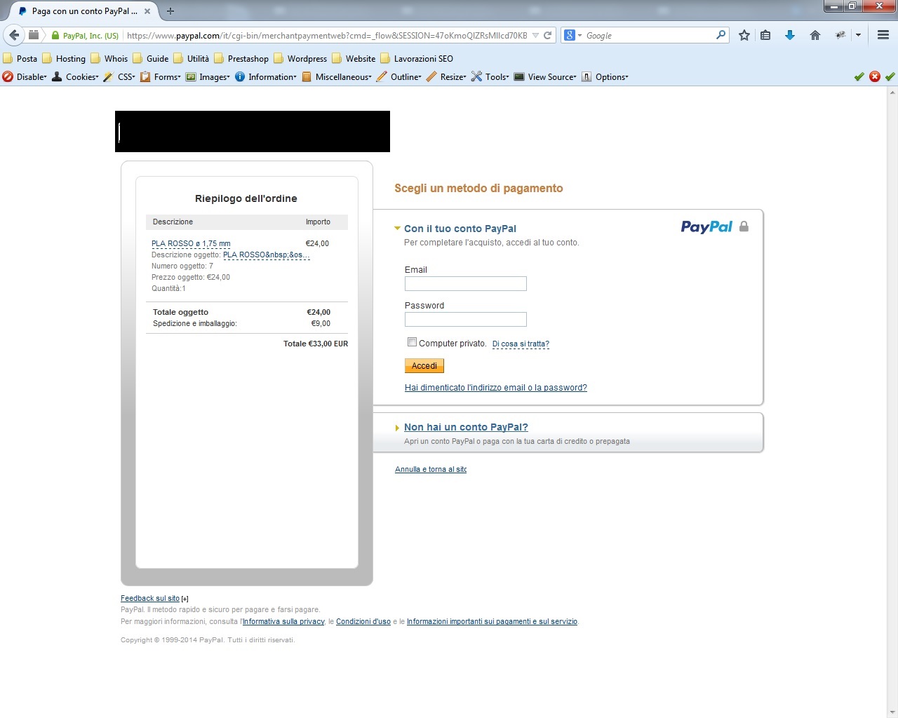The height and width of the screenshot is (718, 898).
Task: Open the add-on dropdown arrow beside hamburger menu
Action: pyautogui.click(x=858, y=35)
